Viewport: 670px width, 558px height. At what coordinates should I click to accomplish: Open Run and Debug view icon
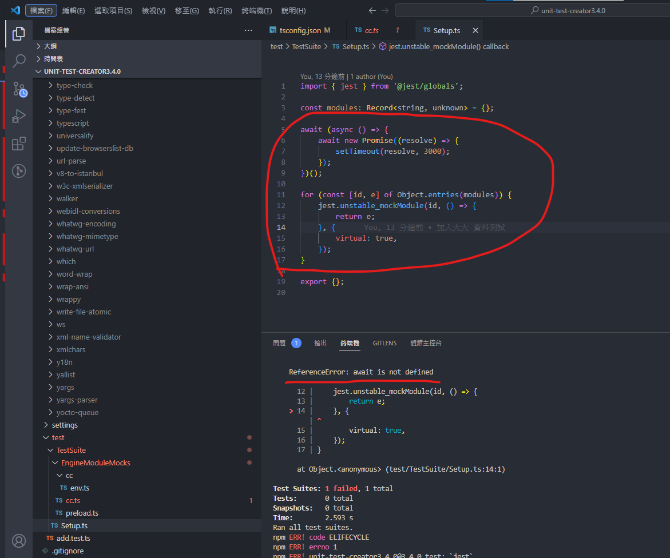coord(18,116)
